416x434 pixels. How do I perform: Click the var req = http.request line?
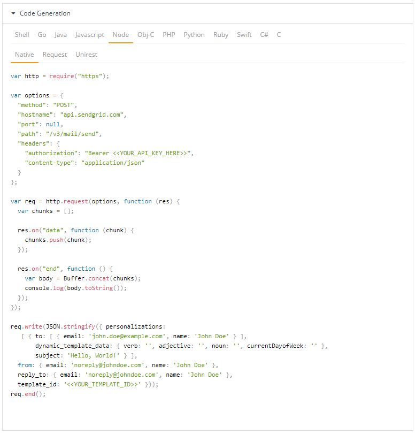(95, 201)
